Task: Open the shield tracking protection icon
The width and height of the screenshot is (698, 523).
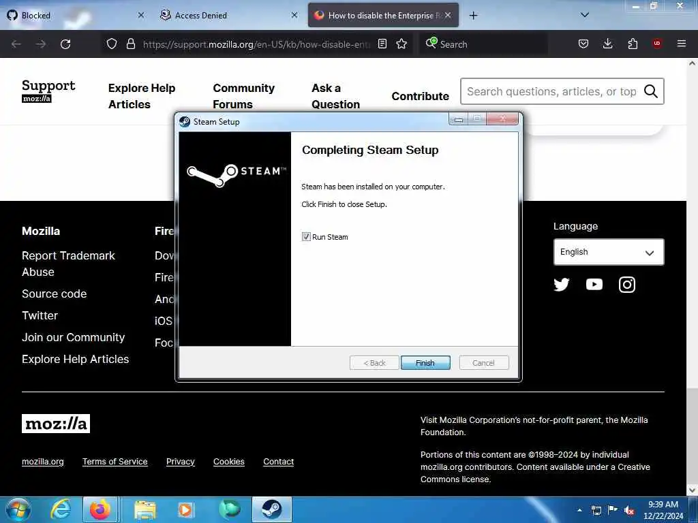Action: (112, 44)
